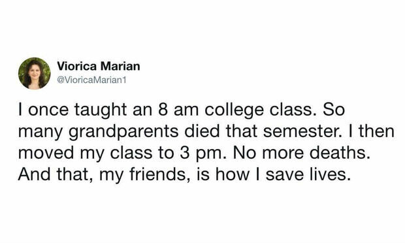Click the display name Viorica Marian

[x=99, y=66]
